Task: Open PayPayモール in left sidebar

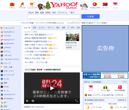Action: click(9, 32)
